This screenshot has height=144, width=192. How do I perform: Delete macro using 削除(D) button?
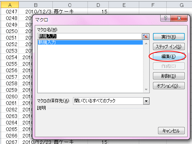click(x=169, y=76)
